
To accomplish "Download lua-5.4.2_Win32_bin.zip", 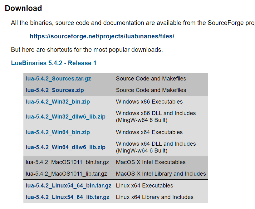I will (x=58, y=102).
